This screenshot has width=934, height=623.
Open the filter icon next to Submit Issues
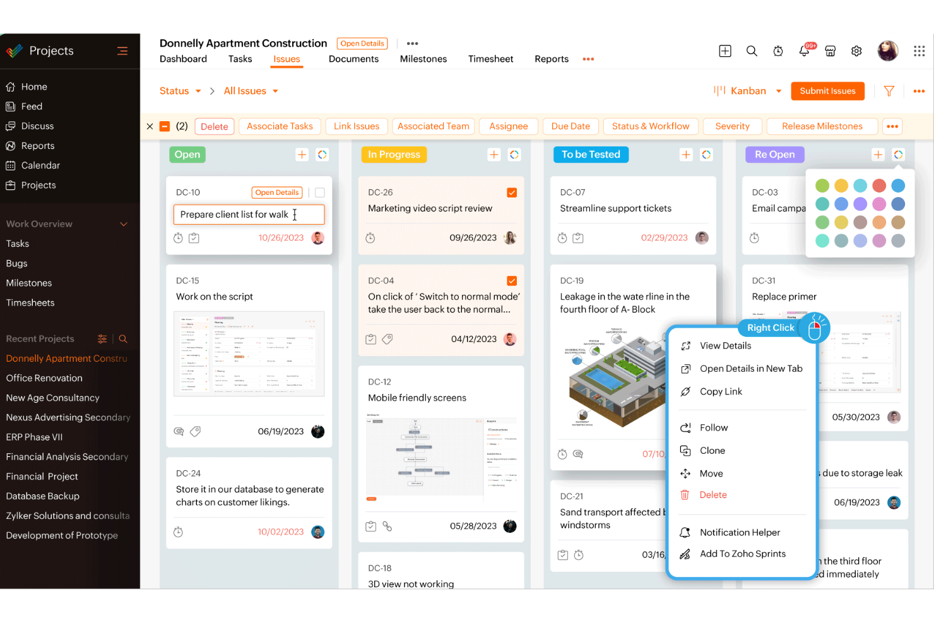point(889,91)
